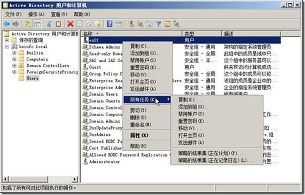Collapse the heinfo.local tree node
Viewport: 305px width, 195px height.
7,46
